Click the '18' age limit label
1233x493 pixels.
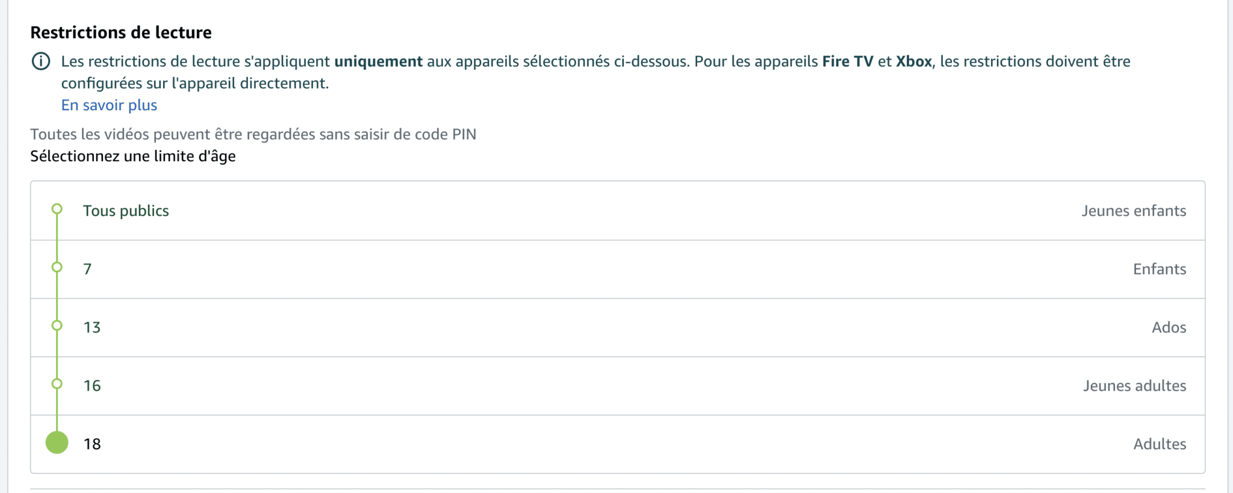pos(92,444)
